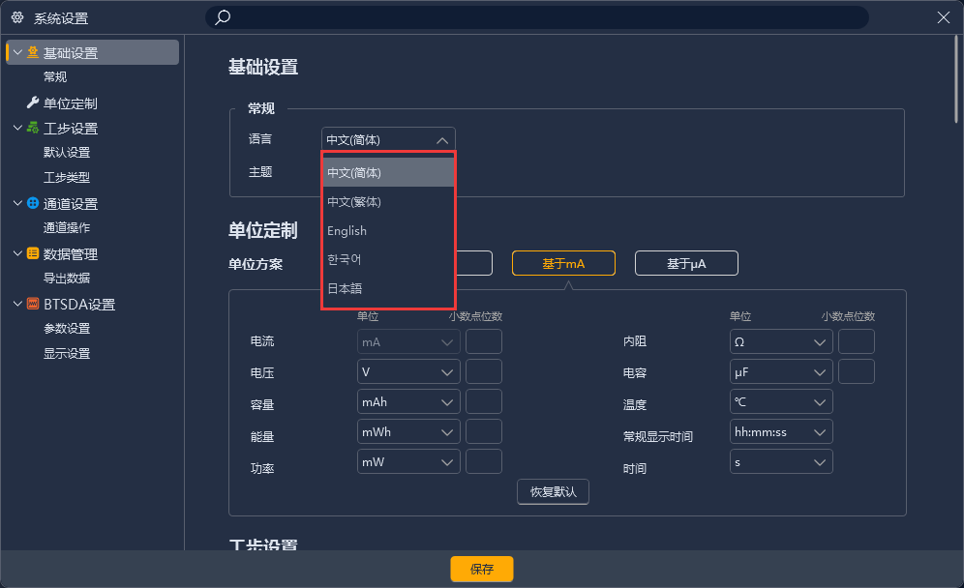Select 基于μA unit scheme

[686, 262]
